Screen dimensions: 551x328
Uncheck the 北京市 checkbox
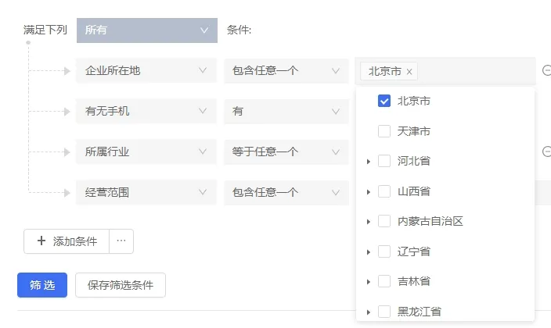384,101
